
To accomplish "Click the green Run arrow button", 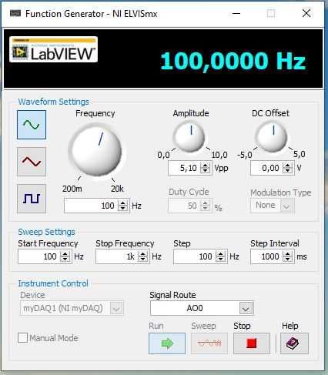I will pos(167,343).
